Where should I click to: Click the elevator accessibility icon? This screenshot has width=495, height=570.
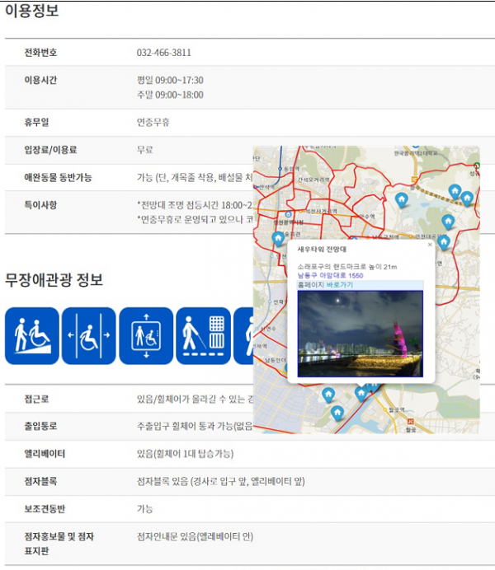click(146, 335)
